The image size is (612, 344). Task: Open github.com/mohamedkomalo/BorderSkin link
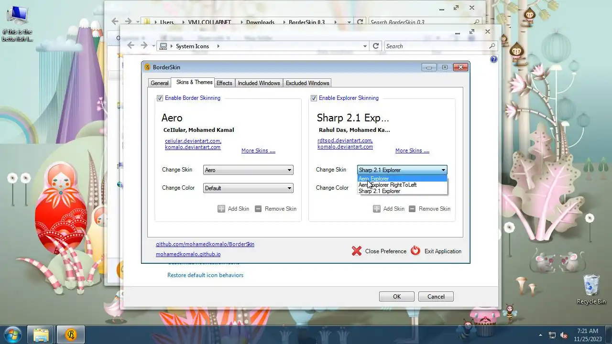coord(205,244)
